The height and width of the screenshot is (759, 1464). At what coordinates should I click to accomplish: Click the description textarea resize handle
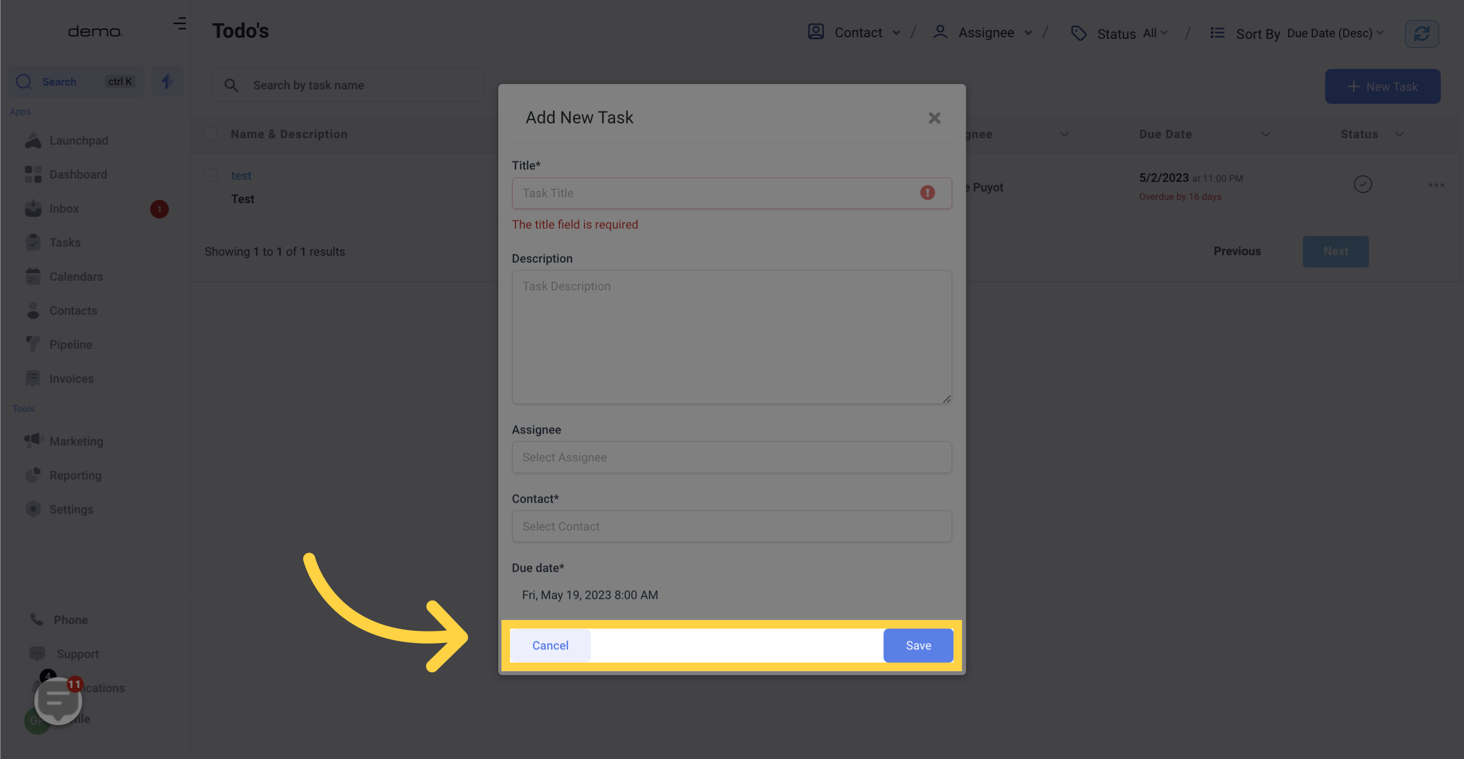coord(946,398)
